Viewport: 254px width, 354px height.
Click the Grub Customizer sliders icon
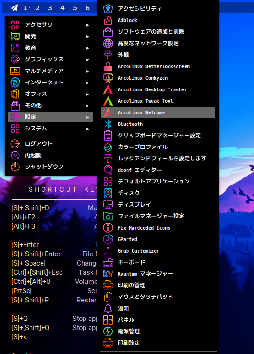[108, 251]
